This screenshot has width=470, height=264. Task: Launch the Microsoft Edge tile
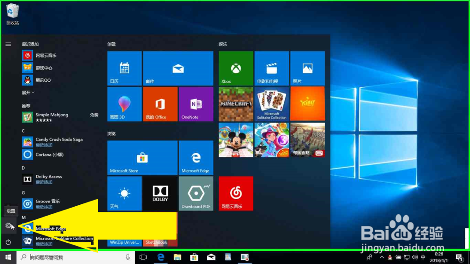[196, 158]
